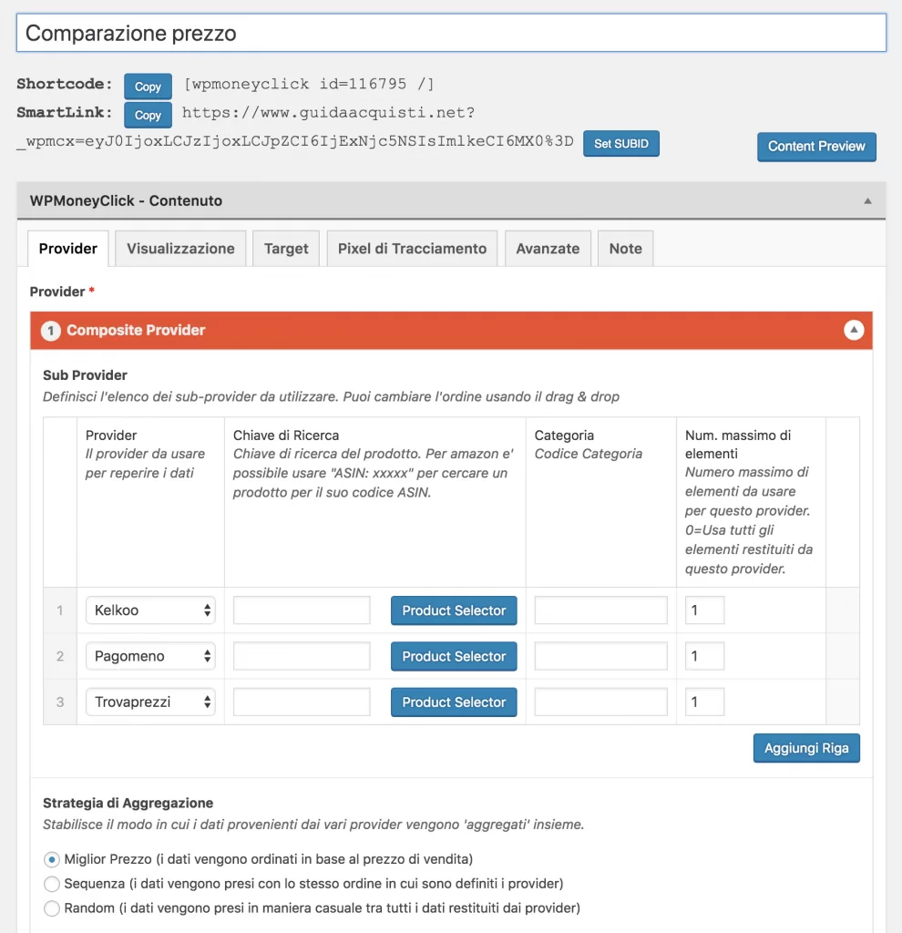Screen dimensions: 902x933
Task: Open the Pagomeno provider dropdown
Action: pos(150,656)
